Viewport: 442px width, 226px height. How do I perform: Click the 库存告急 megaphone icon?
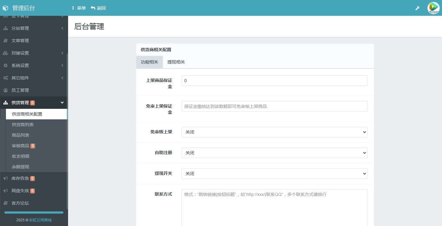(6, 178)
